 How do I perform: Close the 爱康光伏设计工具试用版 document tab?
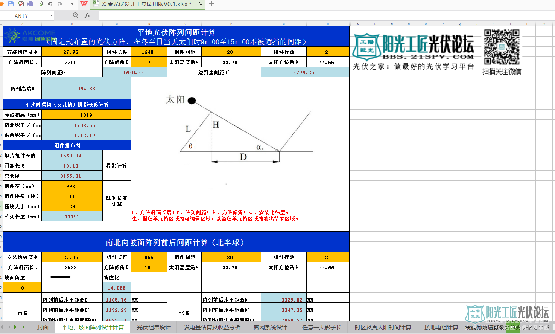point(201,4)
